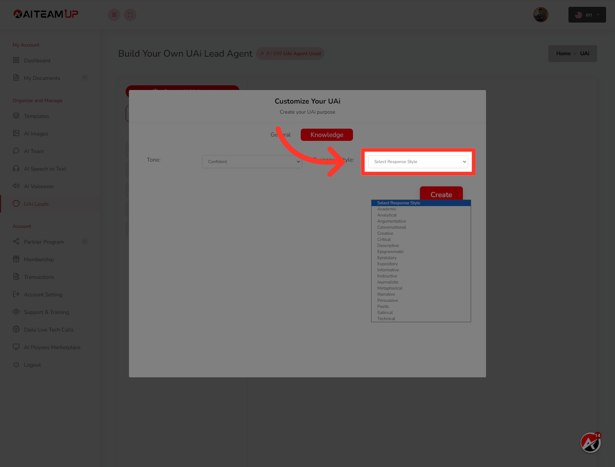The image size is (615, 467).
Task: Click the AI Images picture icon
Action: 16,133
